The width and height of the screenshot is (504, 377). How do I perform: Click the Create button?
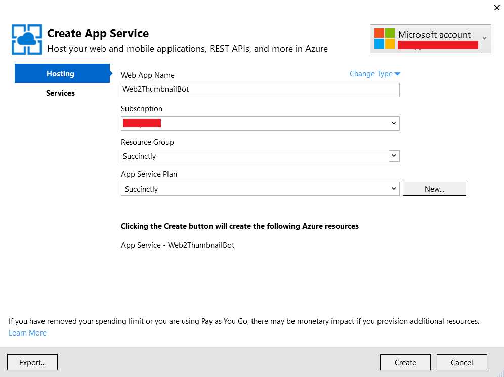pyautogui.click(x=405, y=362)
